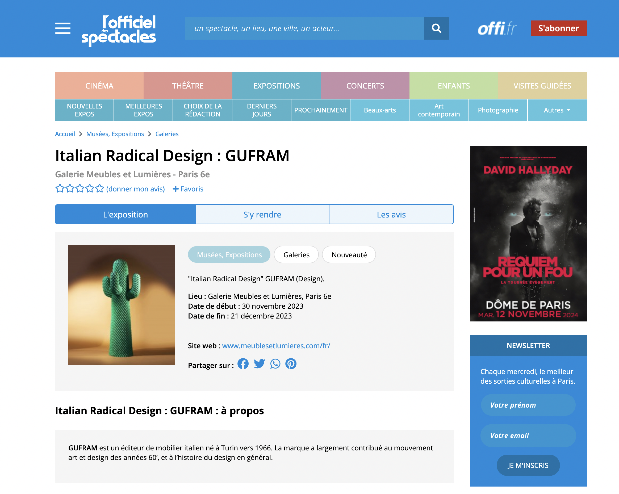619x494 pixels.
Task: Rate with the second star
Action: coord(70,189)
